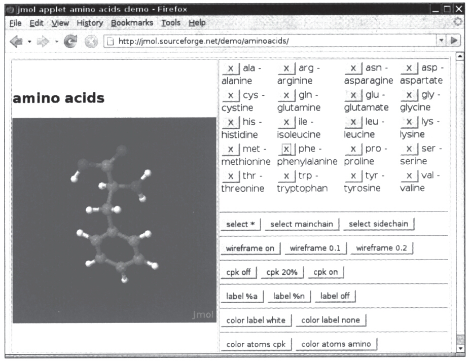Click the x button for thr threonine

coord(231,176)
